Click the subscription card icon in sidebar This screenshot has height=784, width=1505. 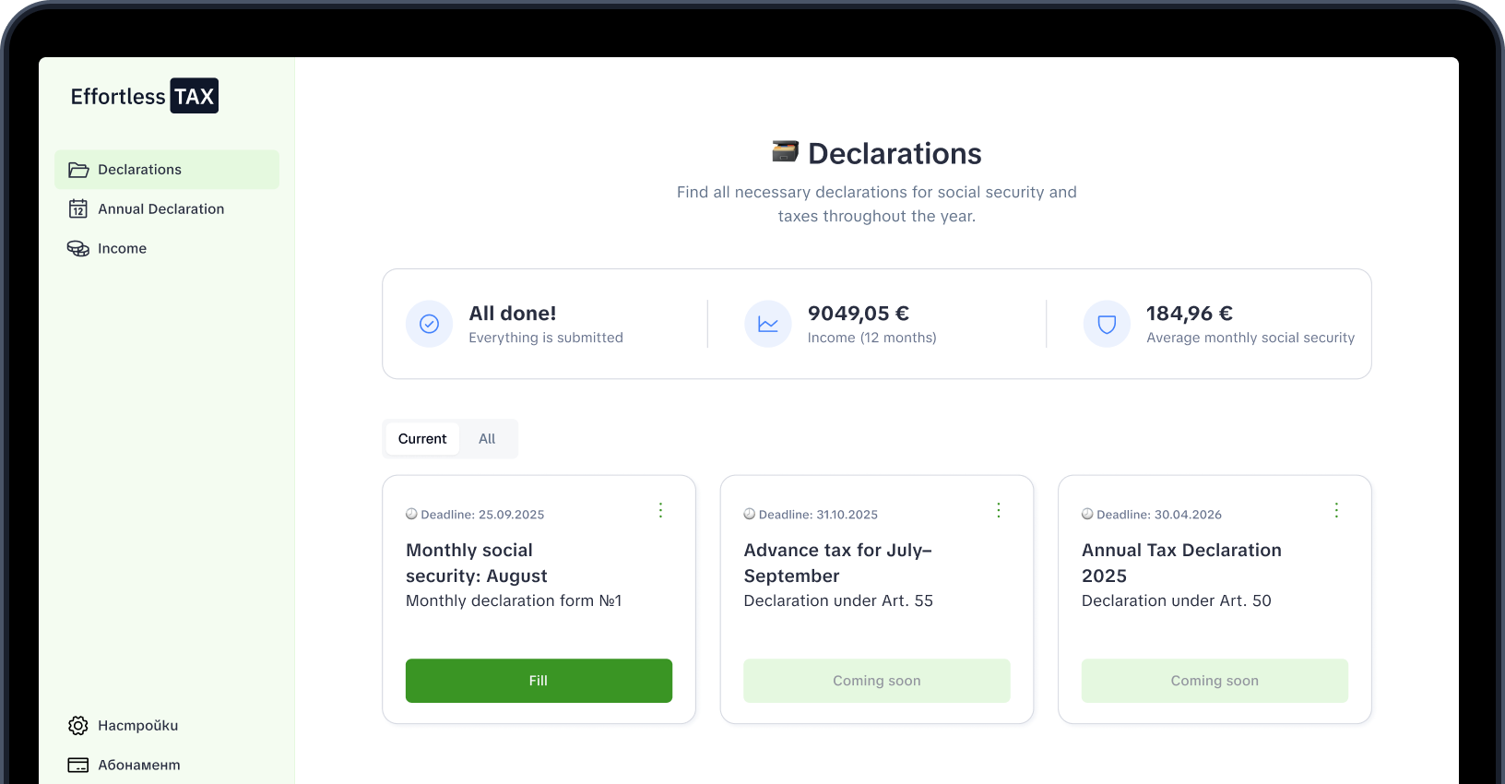[x=78, y=765]
